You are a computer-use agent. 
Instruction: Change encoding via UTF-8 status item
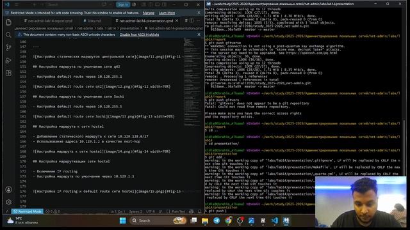151,211
